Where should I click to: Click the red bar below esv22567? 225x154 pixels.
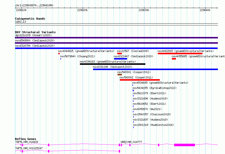click(x=120, y=54)
